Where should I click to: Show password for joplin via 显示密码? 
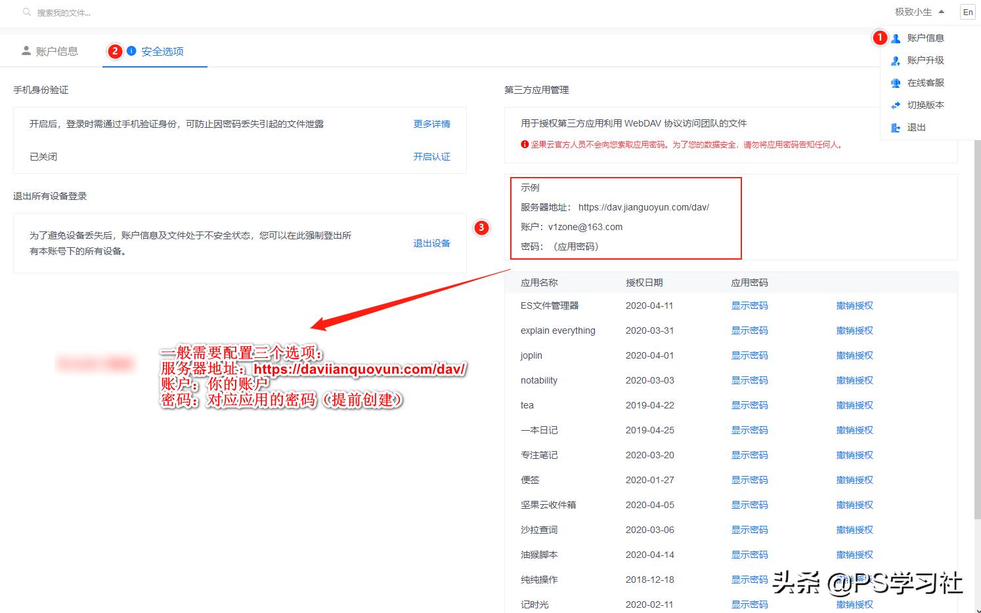point(749,355)
